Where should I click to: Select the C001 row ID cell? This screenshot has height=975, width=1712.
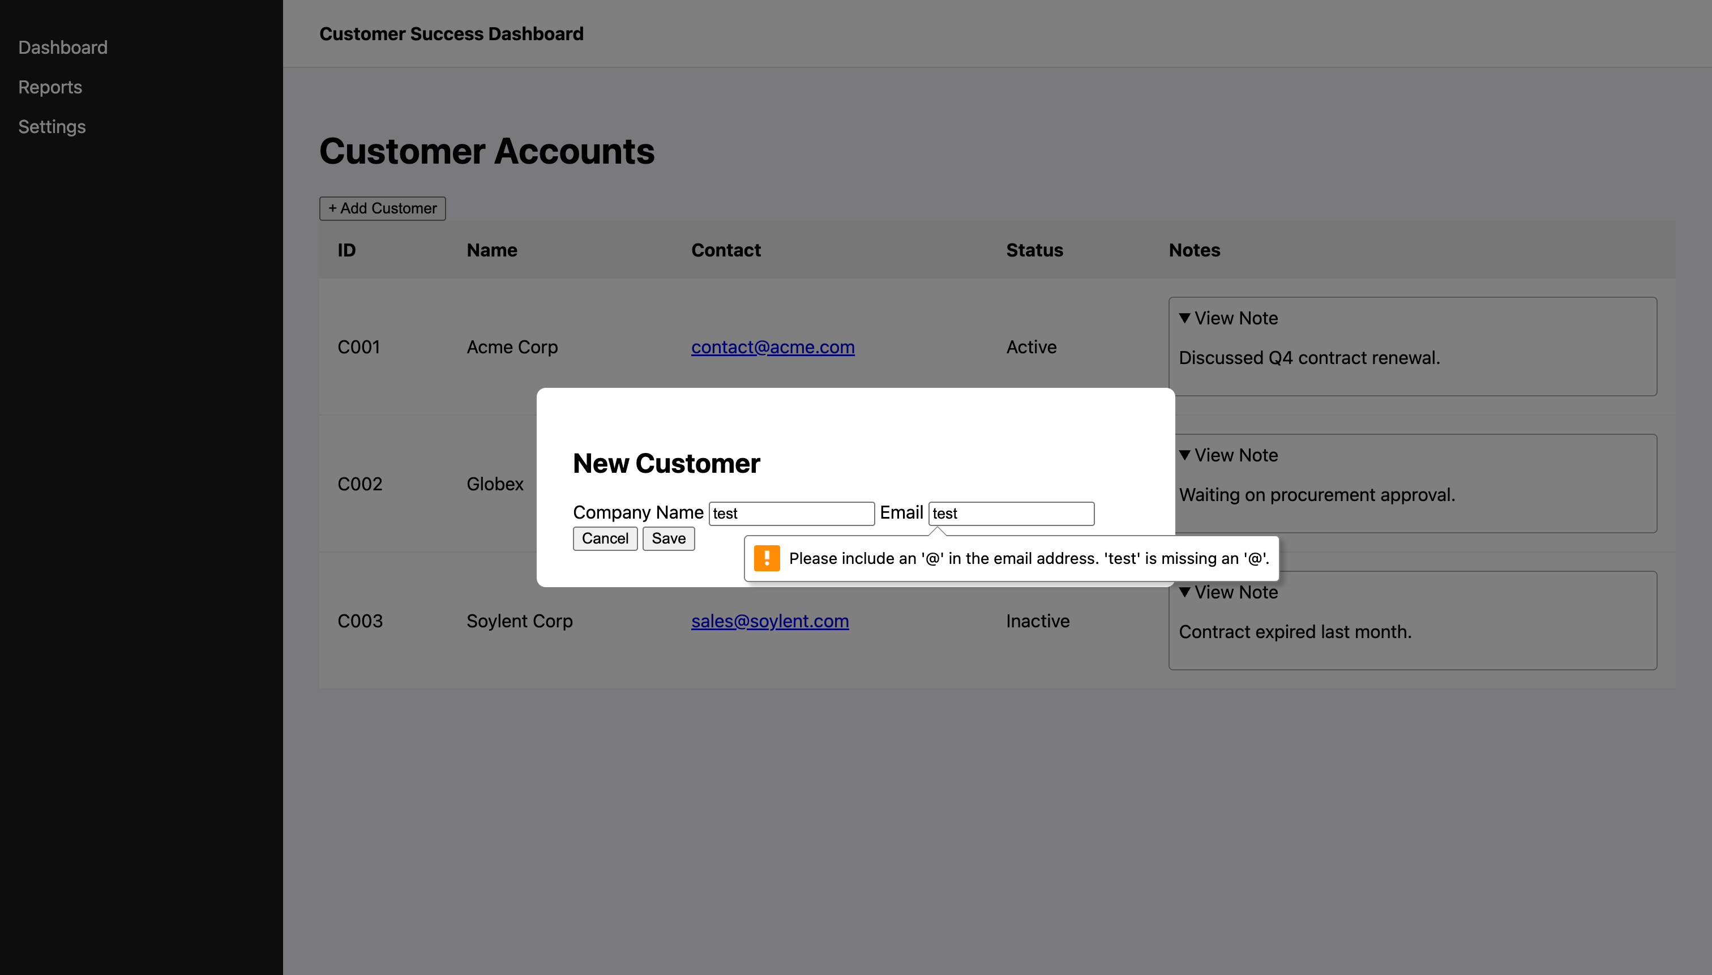359,347
